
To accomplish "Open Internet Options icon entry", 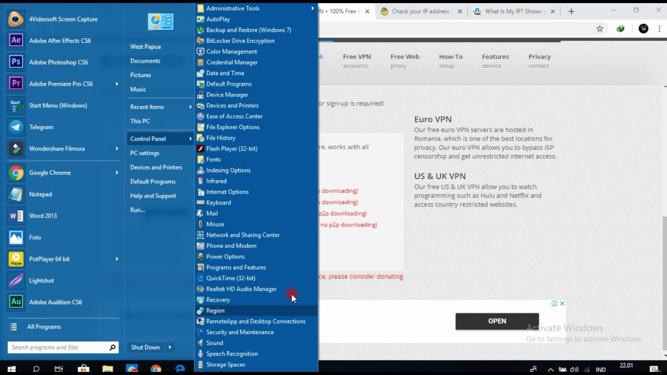I will point(201,192).
